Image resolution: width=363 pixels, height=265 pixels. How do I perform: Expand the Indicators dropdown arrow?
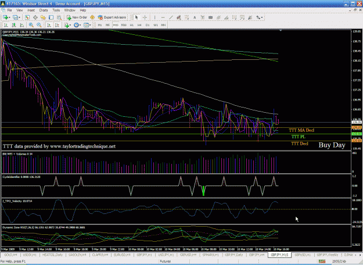point(70,25)
